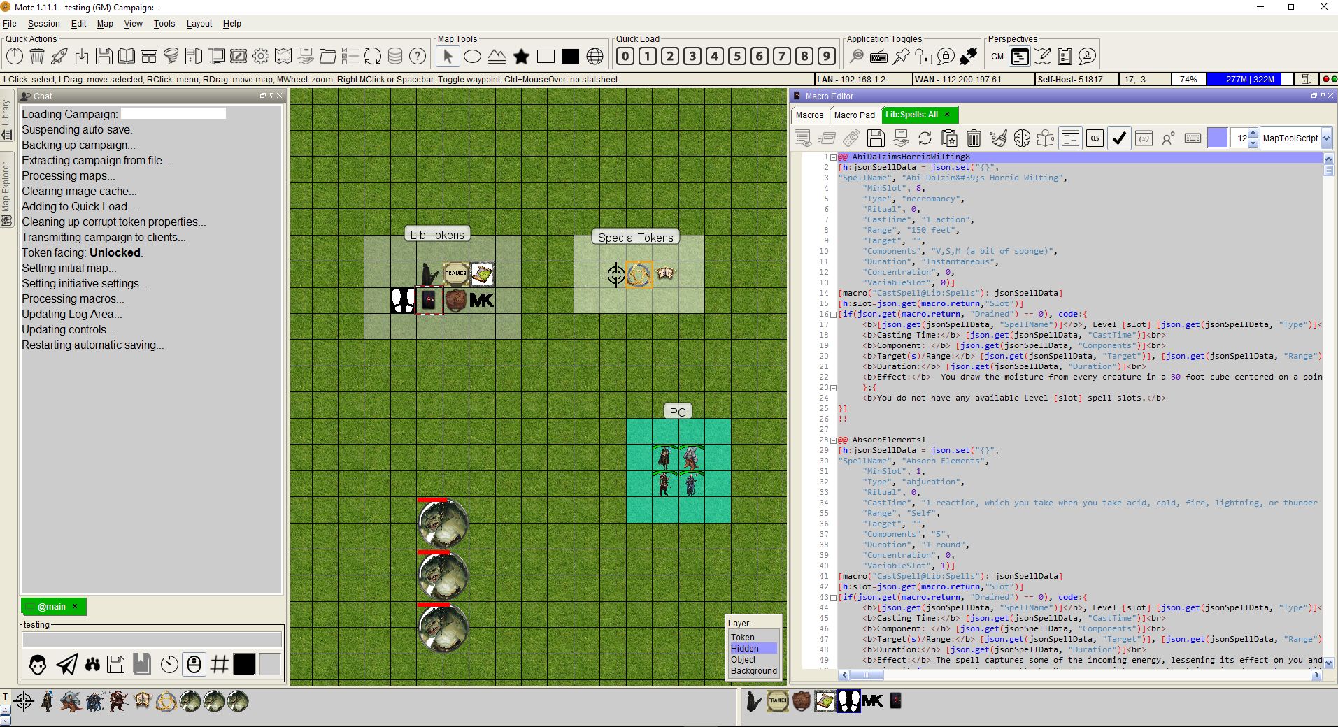The image size is (1338, 727).
Task: Click the chat message input field
Action: pos(152,640)
